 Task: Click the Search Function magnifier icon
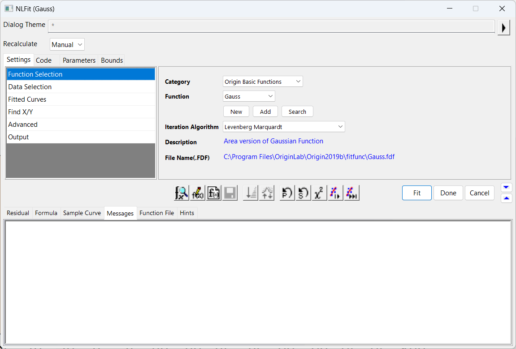pos(182,193)
